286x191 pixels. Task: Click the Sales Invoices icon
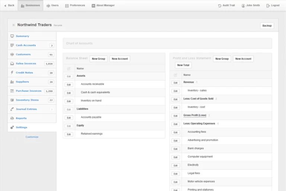12,63
